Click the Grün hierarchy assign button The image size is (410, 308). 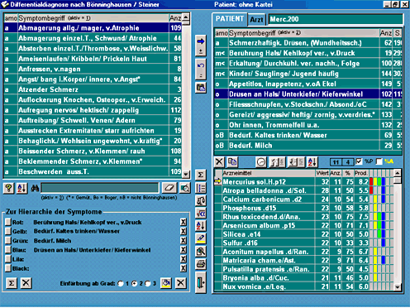pyautogui.click(x=8, y=241)
